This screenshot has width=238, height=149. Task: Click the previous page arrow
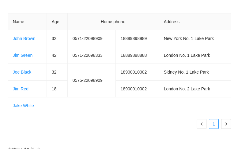[x=202, y=124]
